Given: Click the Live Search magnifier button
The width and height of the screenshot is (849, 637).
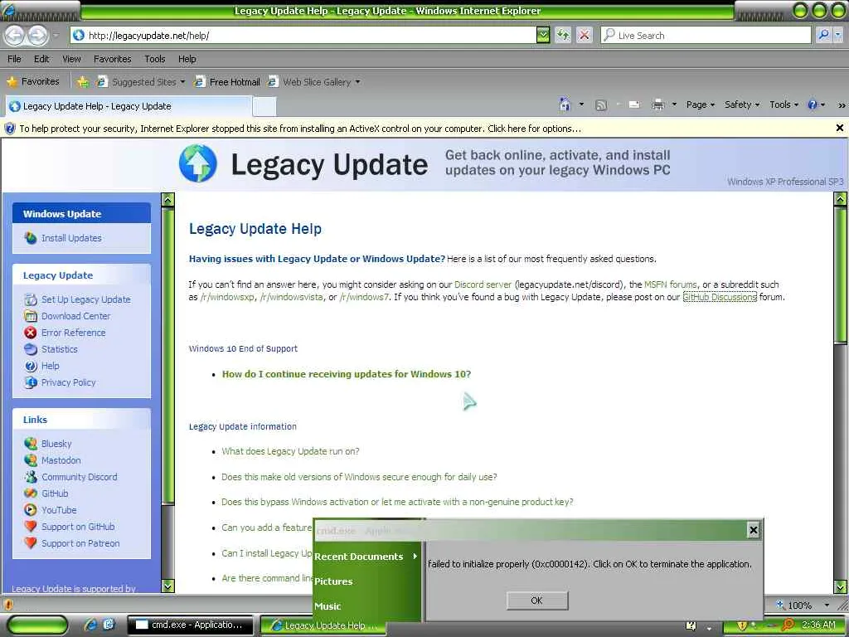Looking at the screenshot, I should 823,35.
